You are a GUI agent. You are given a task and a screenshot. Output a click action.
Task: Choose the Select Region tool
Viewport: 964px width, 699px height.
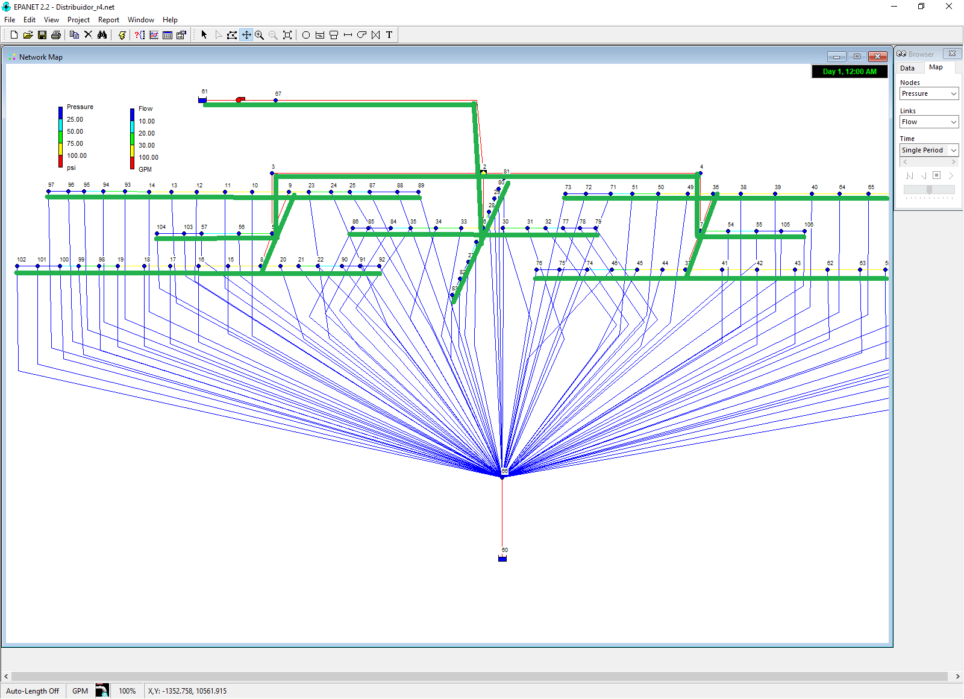tap(218, 35)
